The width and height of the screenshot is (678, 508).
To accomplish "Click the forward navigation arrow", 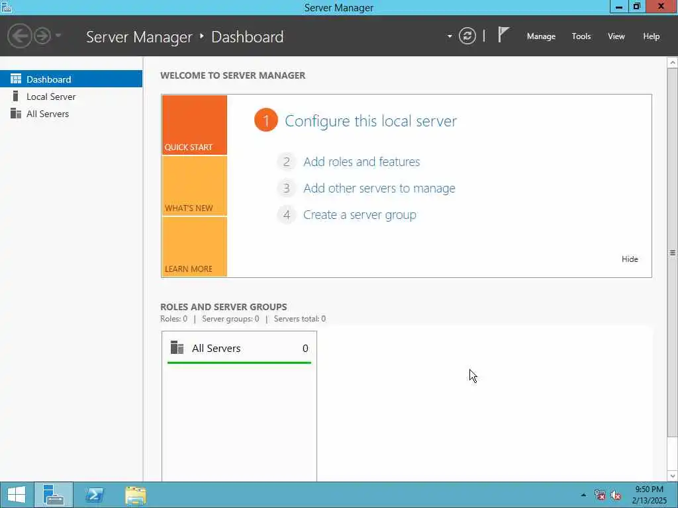I will (x=42, y=36).
